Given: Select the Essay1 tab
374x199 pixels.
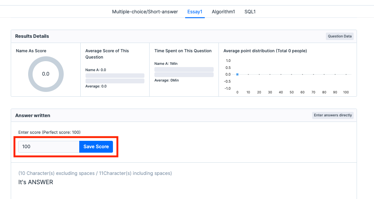Looking at the screenshot, I should point(195,11).
